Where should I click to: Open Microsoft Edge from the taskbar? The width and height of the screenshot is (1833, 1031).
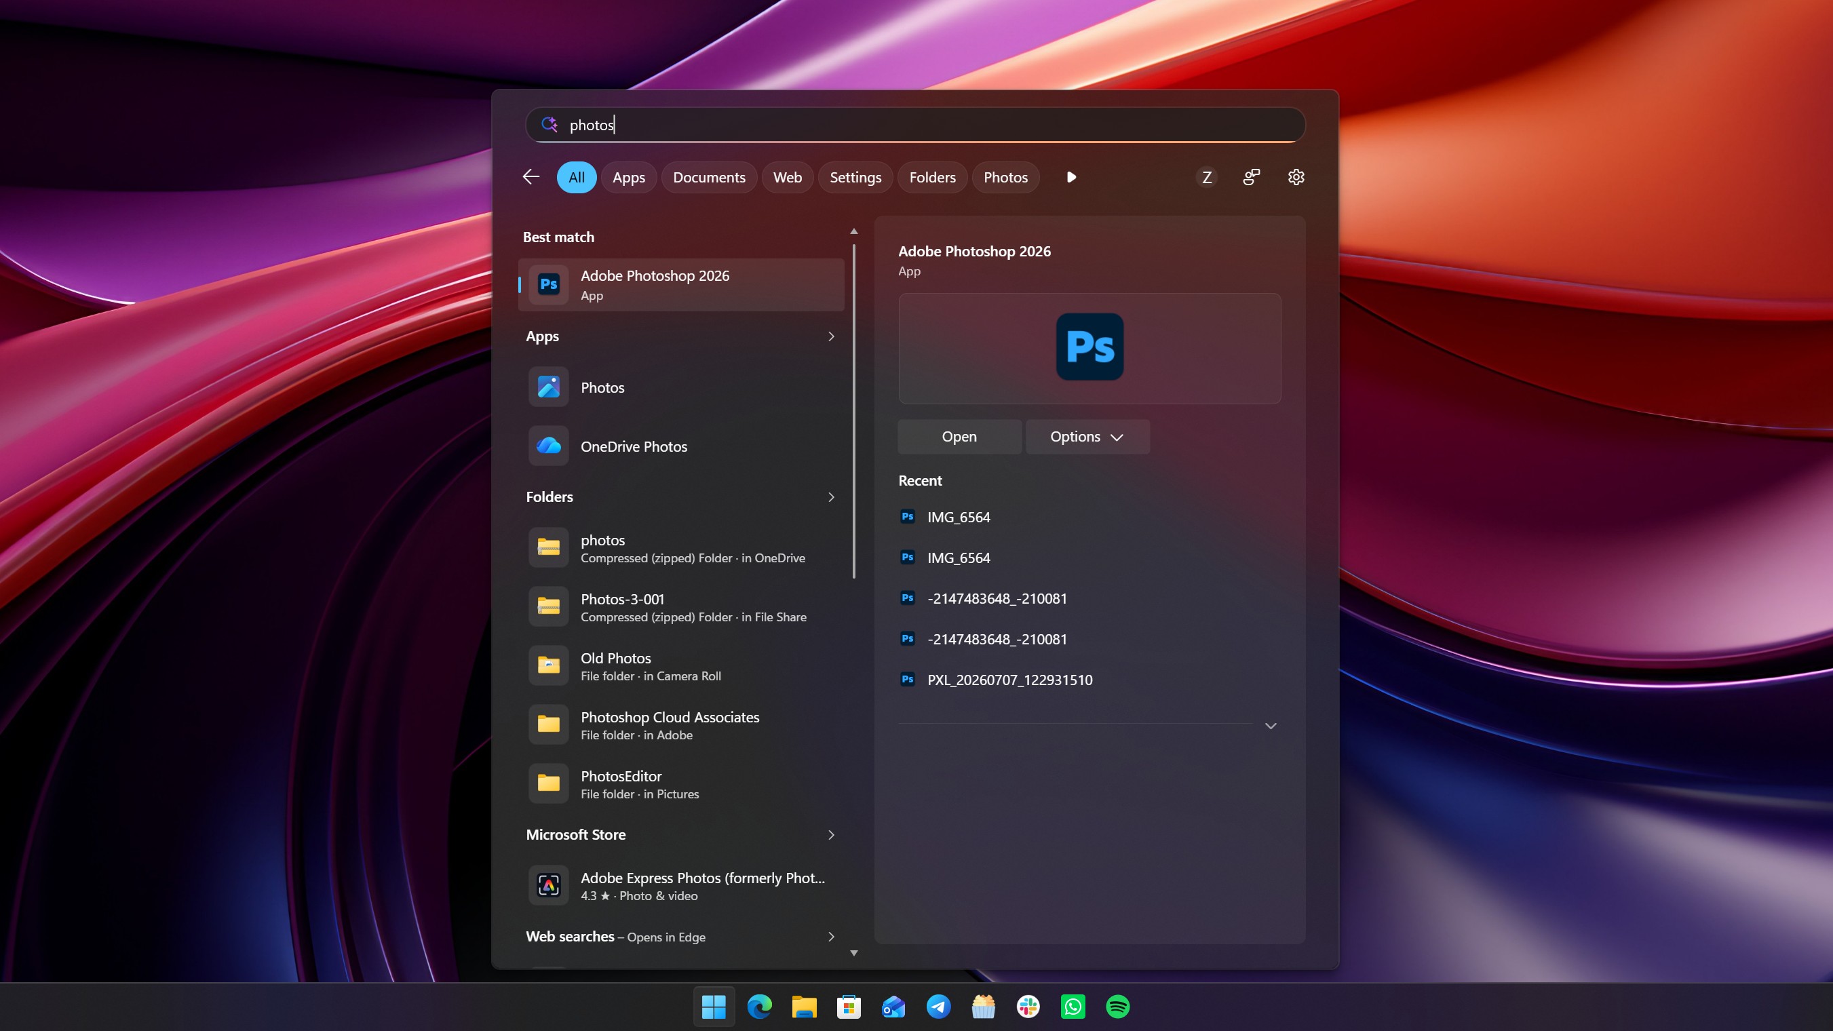pyautogui.click(x=759, y=1007)
